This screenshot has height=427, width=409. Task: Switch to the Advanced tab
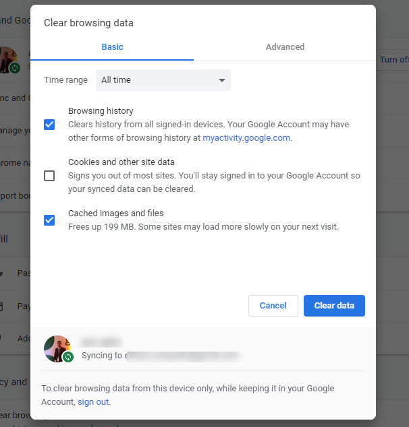pyautogui.click(x=285, y=47)
